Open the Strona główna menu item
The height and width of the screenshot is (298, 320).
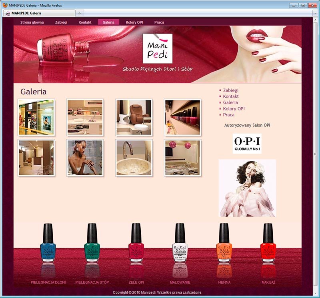pos(32,22)
